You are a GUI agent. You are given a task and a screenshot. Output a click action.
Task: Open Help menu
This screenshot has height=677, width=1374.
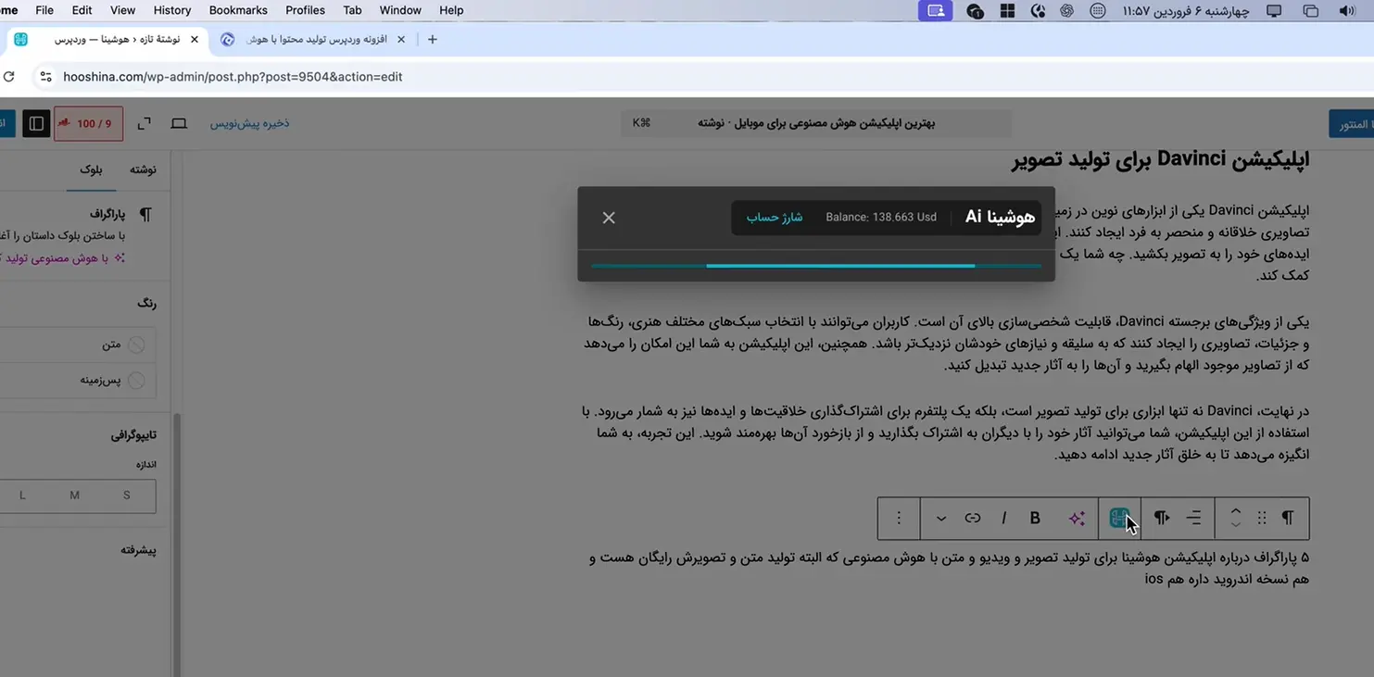click(451, 10)
